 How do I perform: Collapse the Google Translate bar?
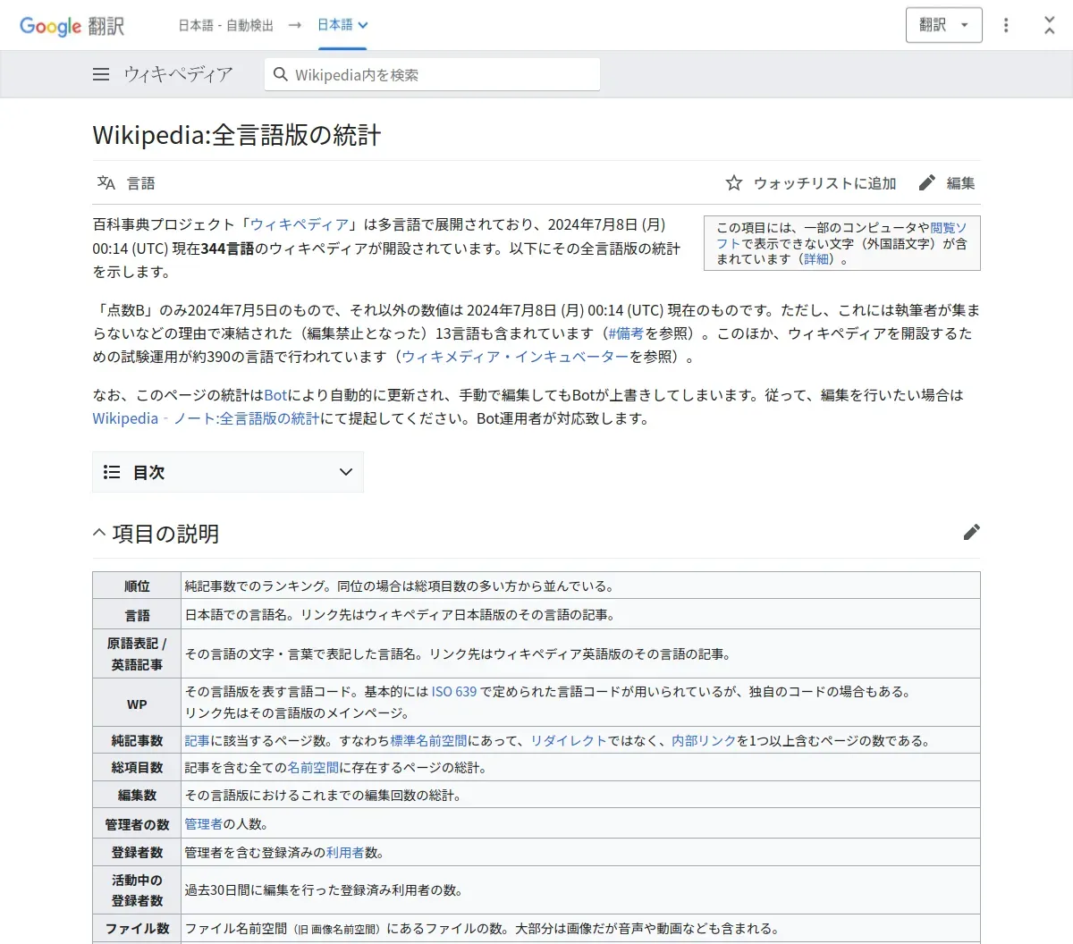1050,25
